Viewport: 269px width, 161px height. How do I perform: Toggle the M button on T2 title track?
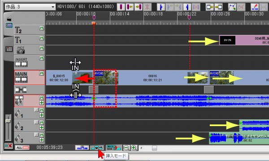42,28
